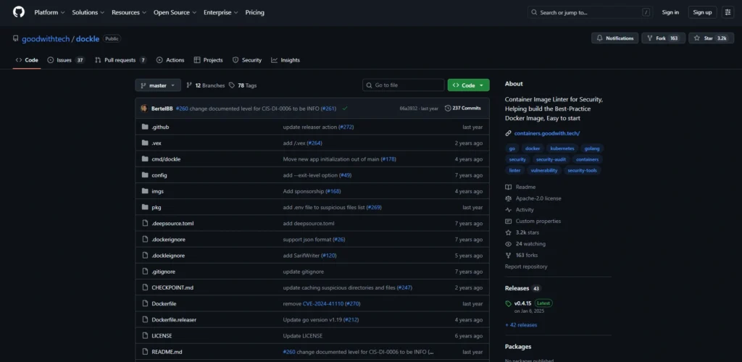Open the .dockleignore file
742x362 pixels.
[x=168, y=256]
